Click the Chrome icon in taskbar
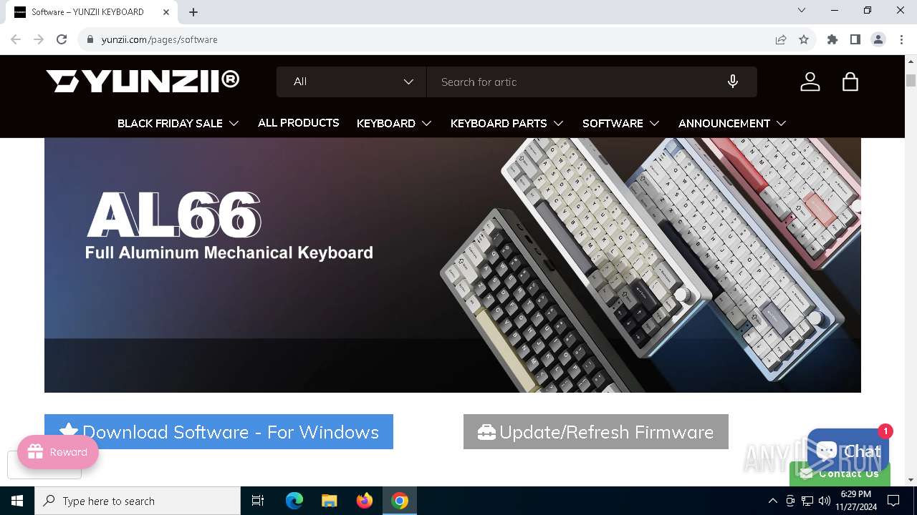Image resolution: width=917 pixels, height=515 pixels. [x=400, y=501]
